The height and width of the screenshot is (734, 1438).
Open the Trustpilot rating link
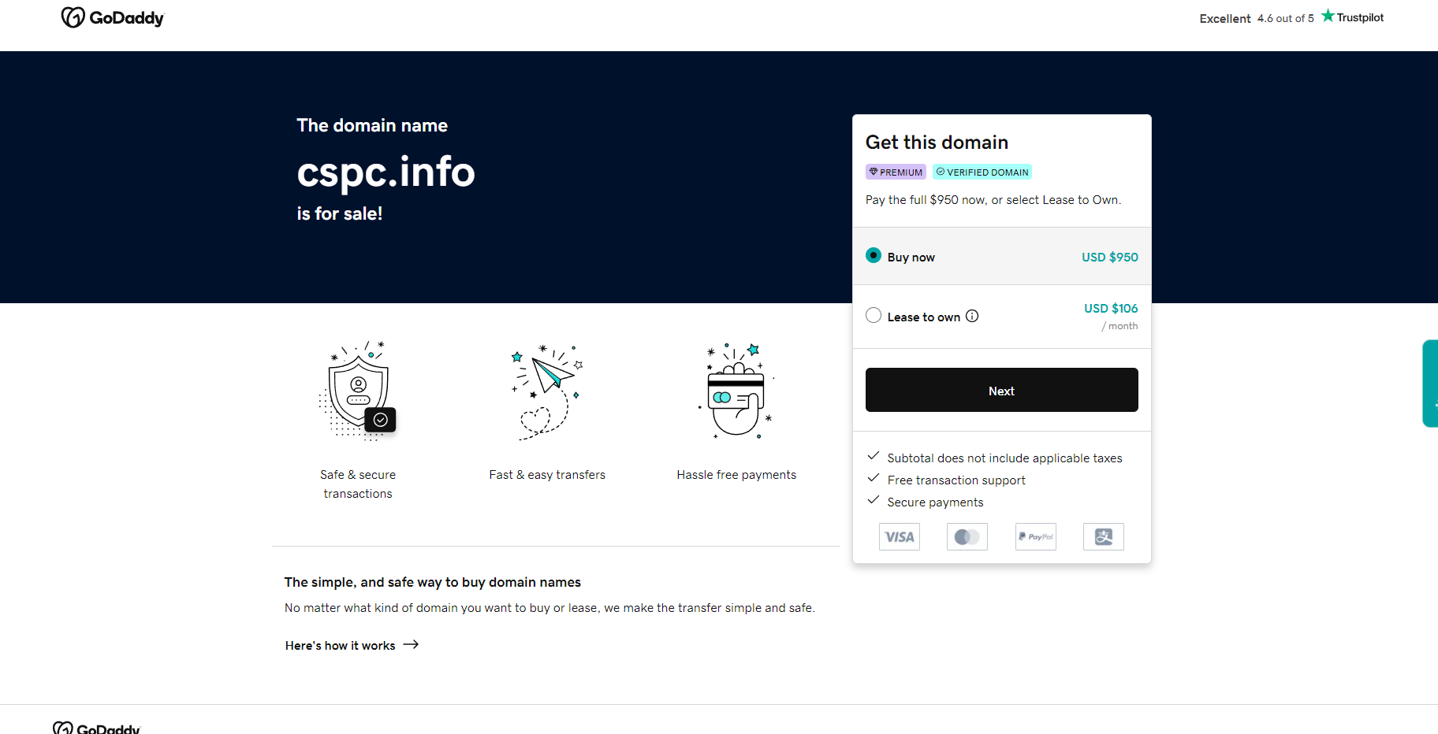pos(1291,17)
